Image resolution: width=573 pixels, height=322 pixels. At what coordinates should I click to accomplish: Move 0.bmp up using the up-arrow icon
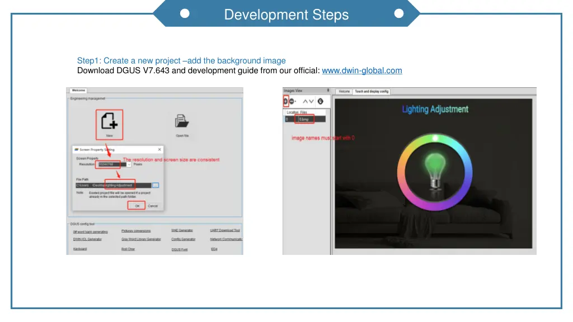304,101
